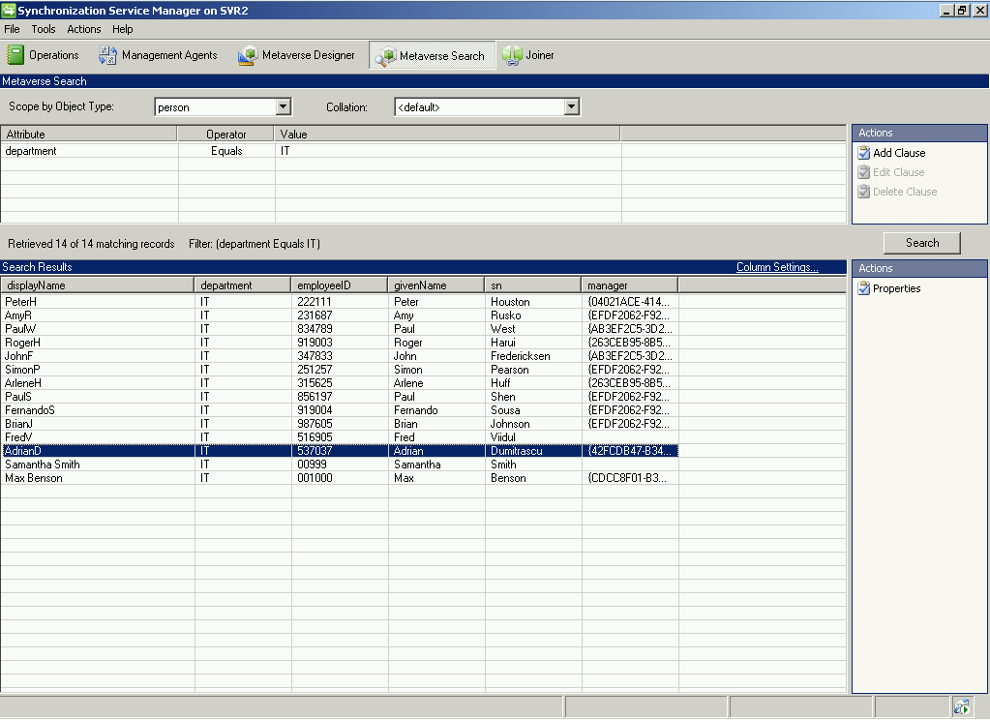
Task: Click surname Johnson
Action: [x=510, y=424]
